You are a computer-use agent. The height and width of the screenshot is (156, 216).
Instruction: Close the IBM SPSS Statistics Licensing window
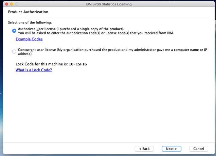click(6, 4)
